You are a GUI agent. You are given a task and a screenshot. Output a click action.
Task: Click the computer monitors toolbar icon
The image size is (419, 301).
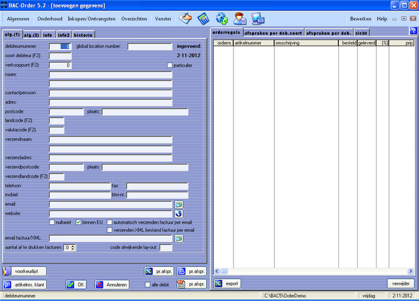click(x=258, y=19)
